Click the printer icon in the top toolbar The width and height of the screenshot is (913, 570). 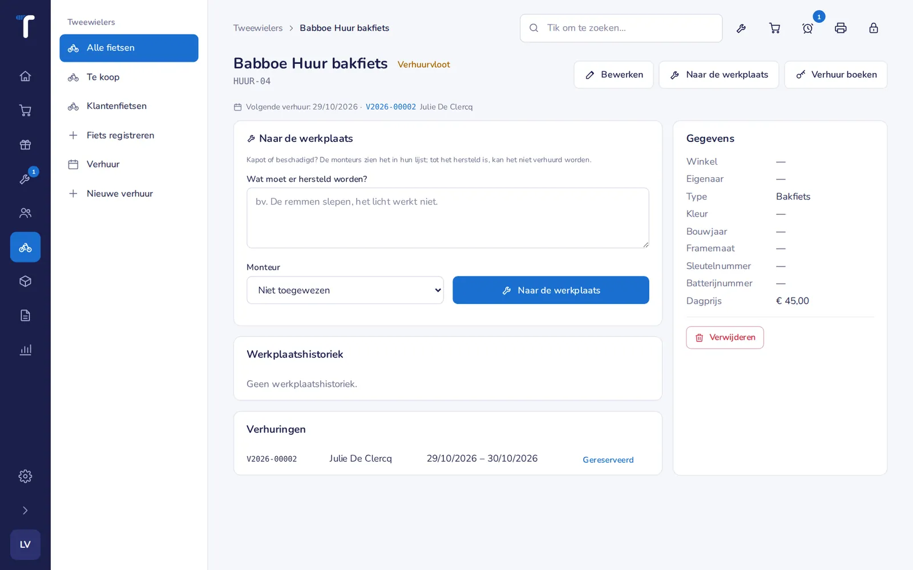pyautogui.click(x=841, y=28)
